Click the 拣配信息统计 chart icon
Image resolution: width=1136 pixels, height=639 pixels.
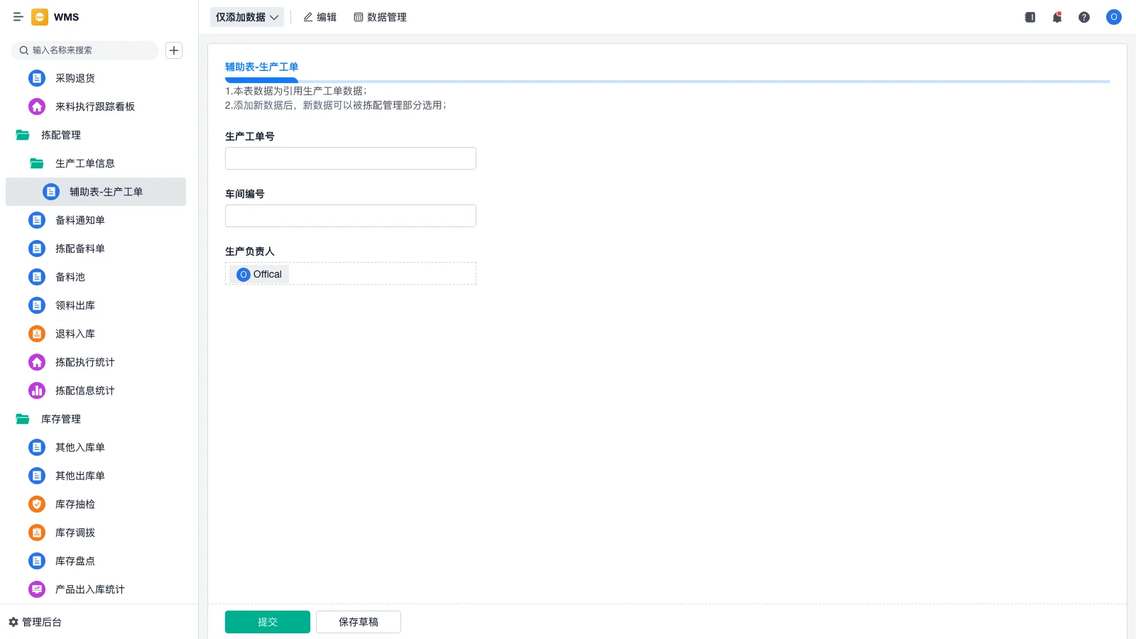coord(37,390)
